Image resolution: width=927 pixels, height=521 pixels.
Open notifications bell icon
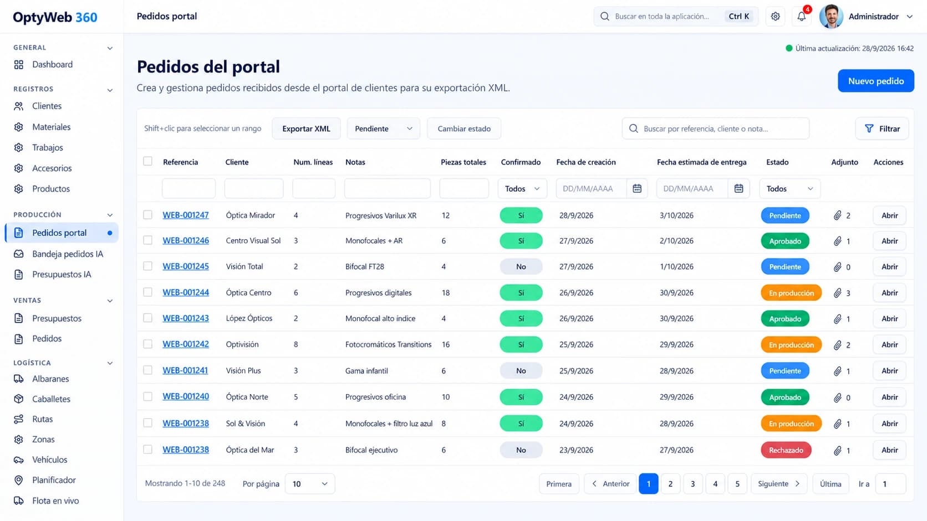tap(801, 17)
